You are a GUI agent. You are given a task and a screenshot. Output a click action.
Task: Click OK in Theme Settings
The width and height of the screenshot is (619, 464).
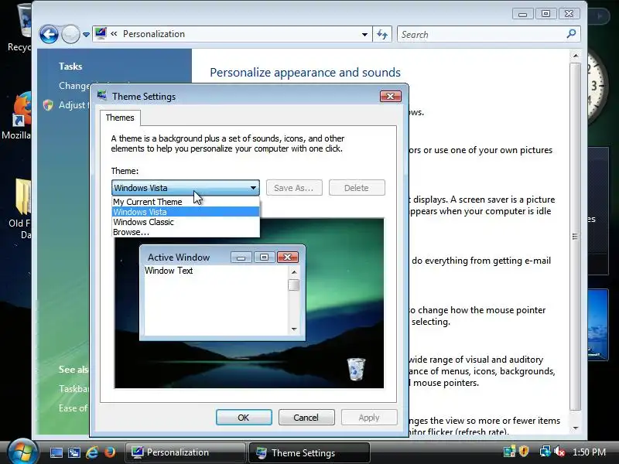tap(244, 418)
